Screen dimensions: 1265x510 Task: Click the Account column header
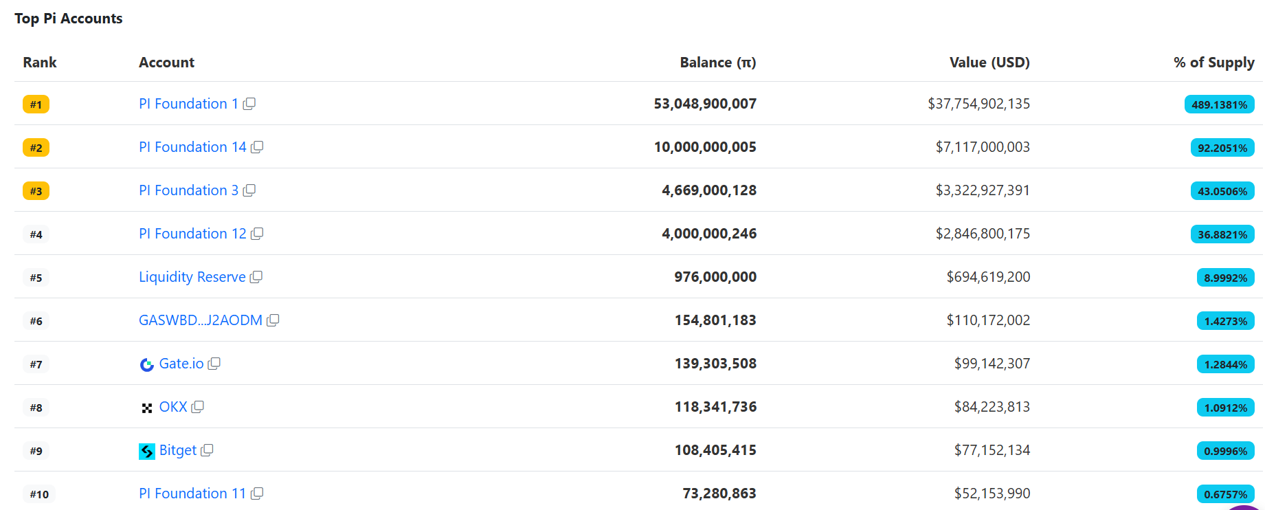[x=167, y=63]
